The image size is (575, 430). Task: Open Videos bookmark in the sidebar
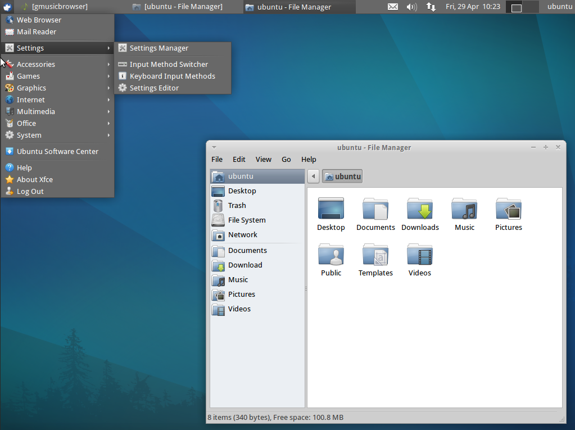click(x=257, y=309)
